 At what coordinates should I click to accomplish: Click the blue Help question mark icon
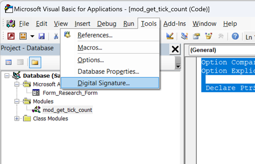pyautogui.click(x=235, y=36)
